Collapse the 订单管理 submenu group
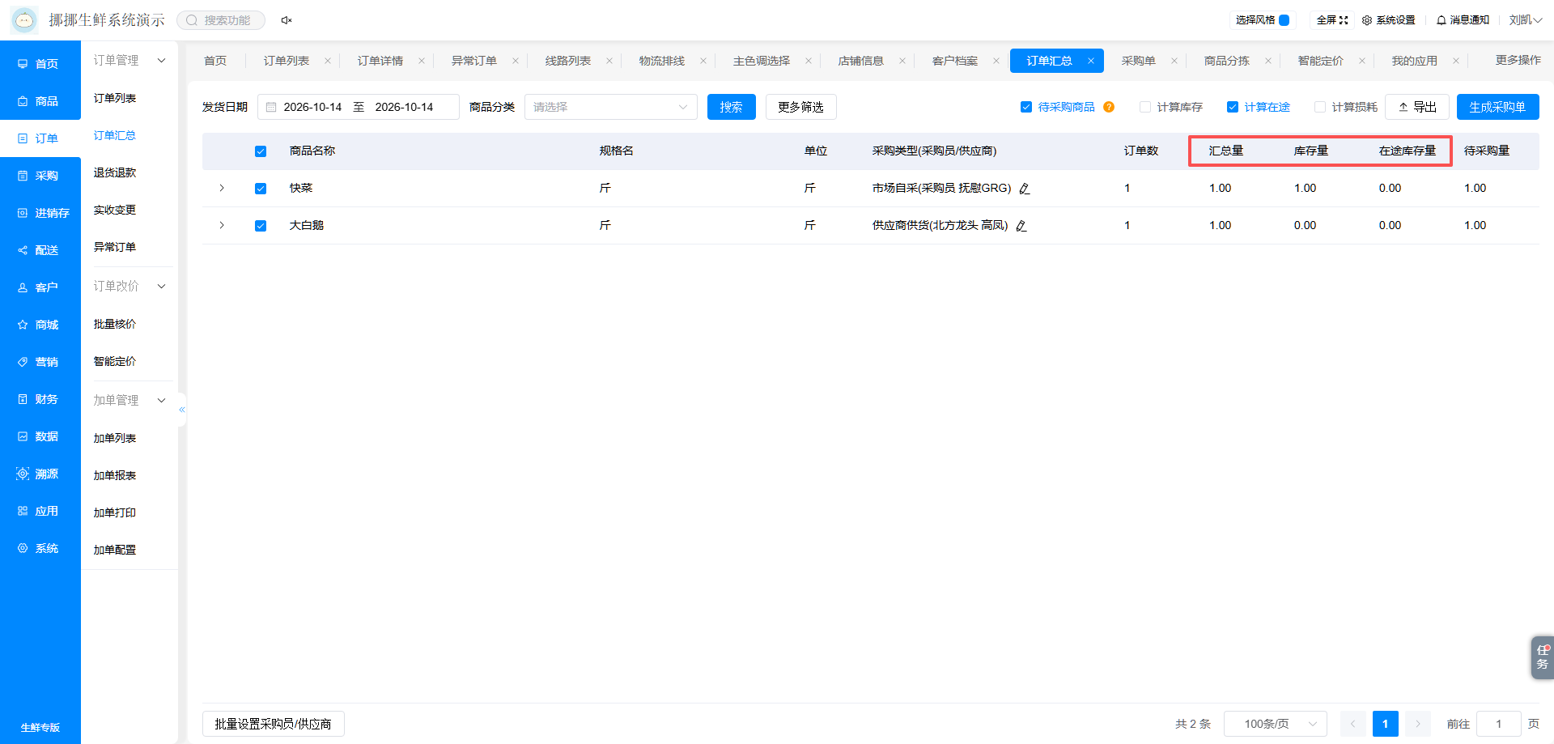Screen dimensions: 1554x744 pos(129,61)
